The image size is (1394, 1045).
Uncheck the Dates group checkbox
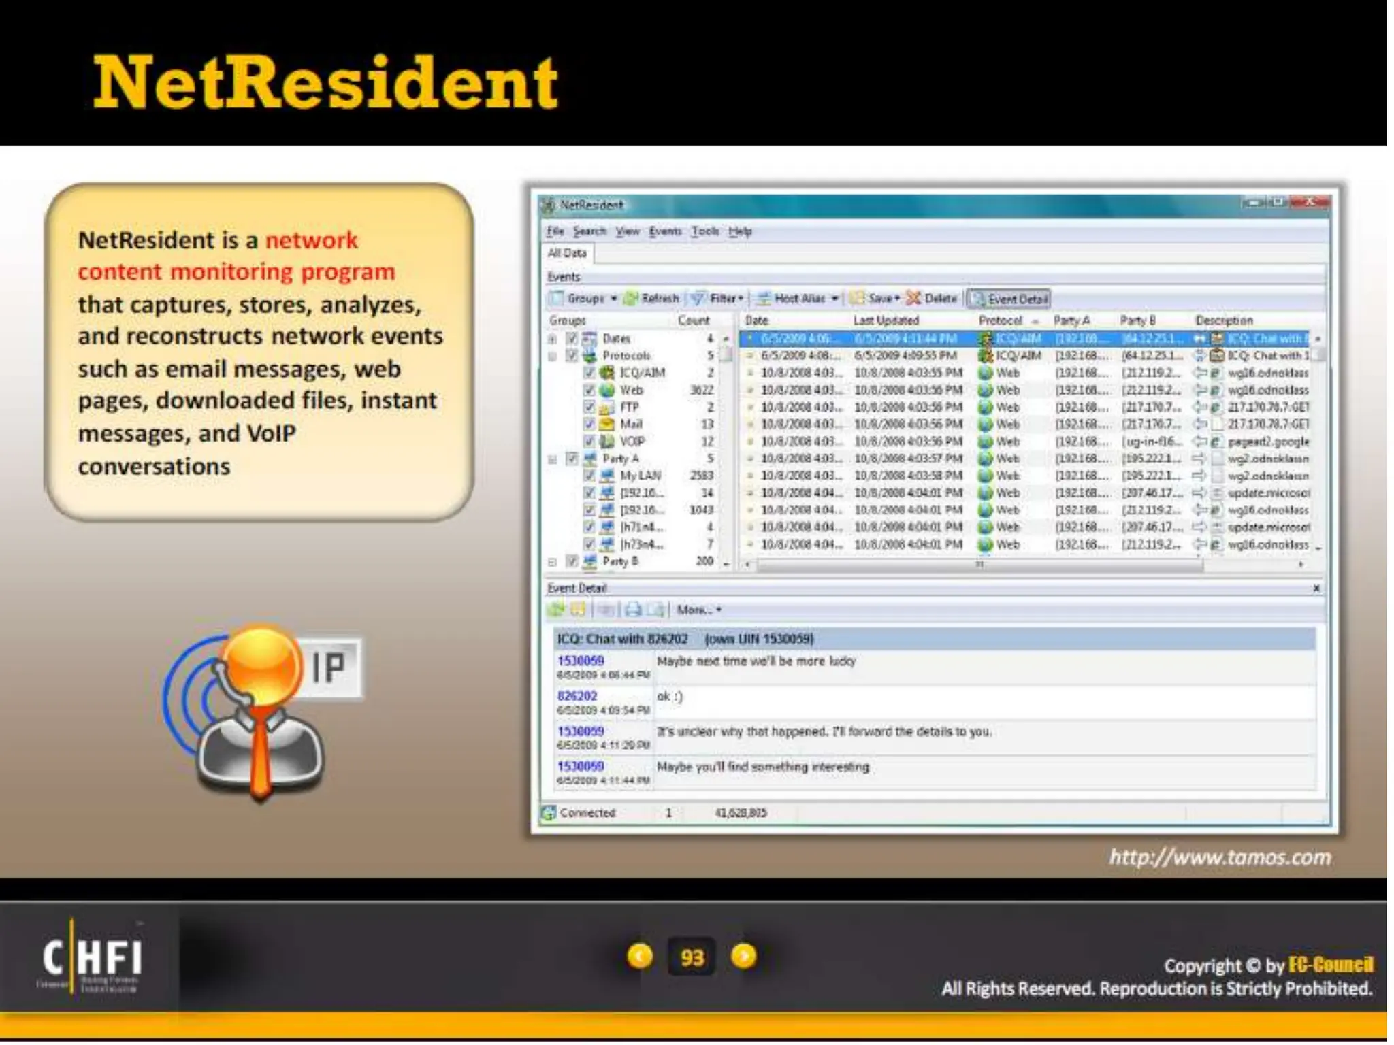click(572, 338)
